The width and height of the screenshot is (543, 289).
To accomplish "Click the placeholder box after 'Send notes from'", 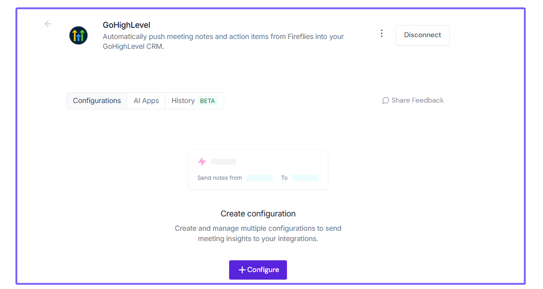I will [260, 178].
